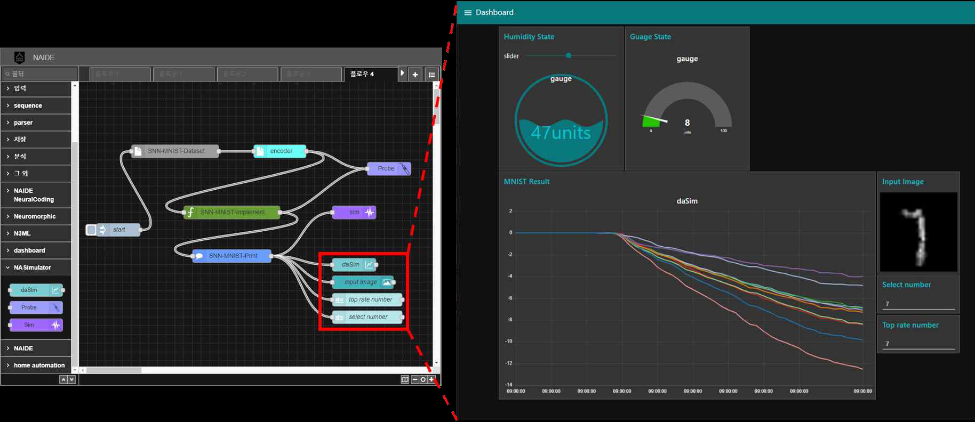The image size is (975, 422).
Task: Expand the sequence palette category
Action: 36,106
